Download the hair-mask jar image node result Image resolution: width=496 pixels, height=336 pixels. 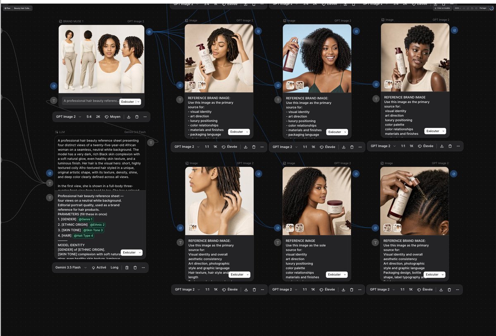tap(343, 290)
